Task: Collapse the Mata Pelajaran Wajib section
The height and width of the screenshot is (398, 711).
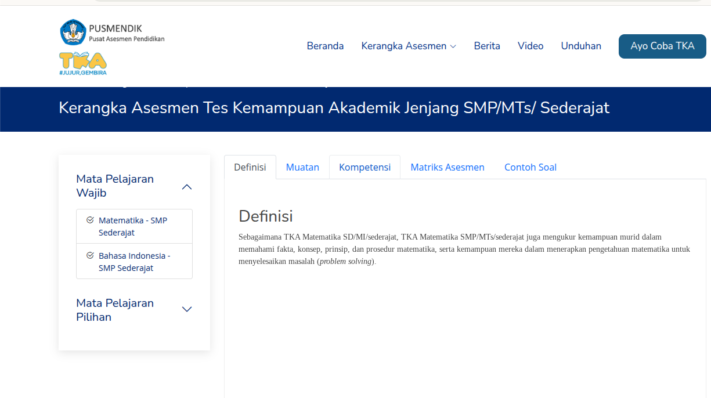Action: pos(187,186)
